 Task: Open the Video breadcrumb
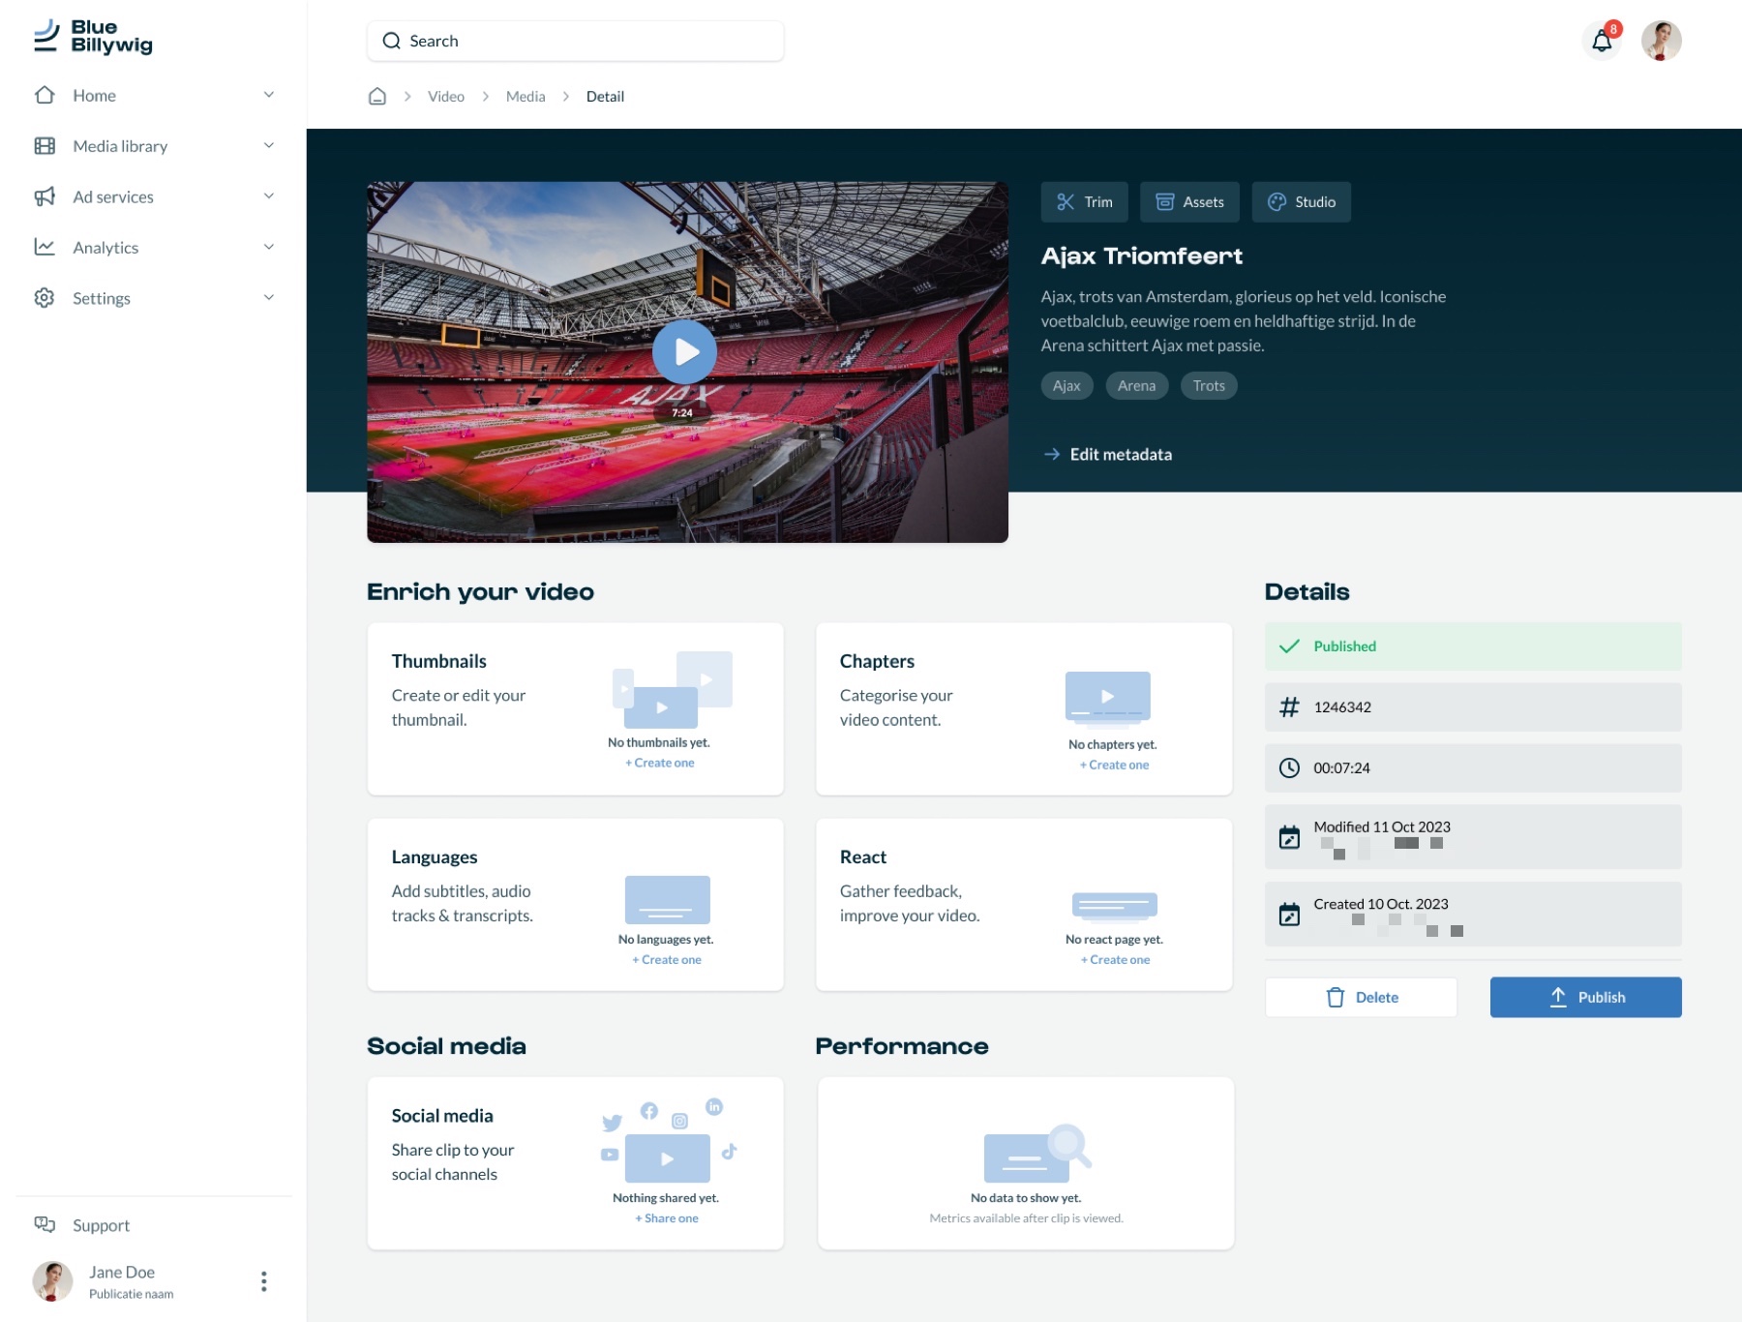coord(446,96)
